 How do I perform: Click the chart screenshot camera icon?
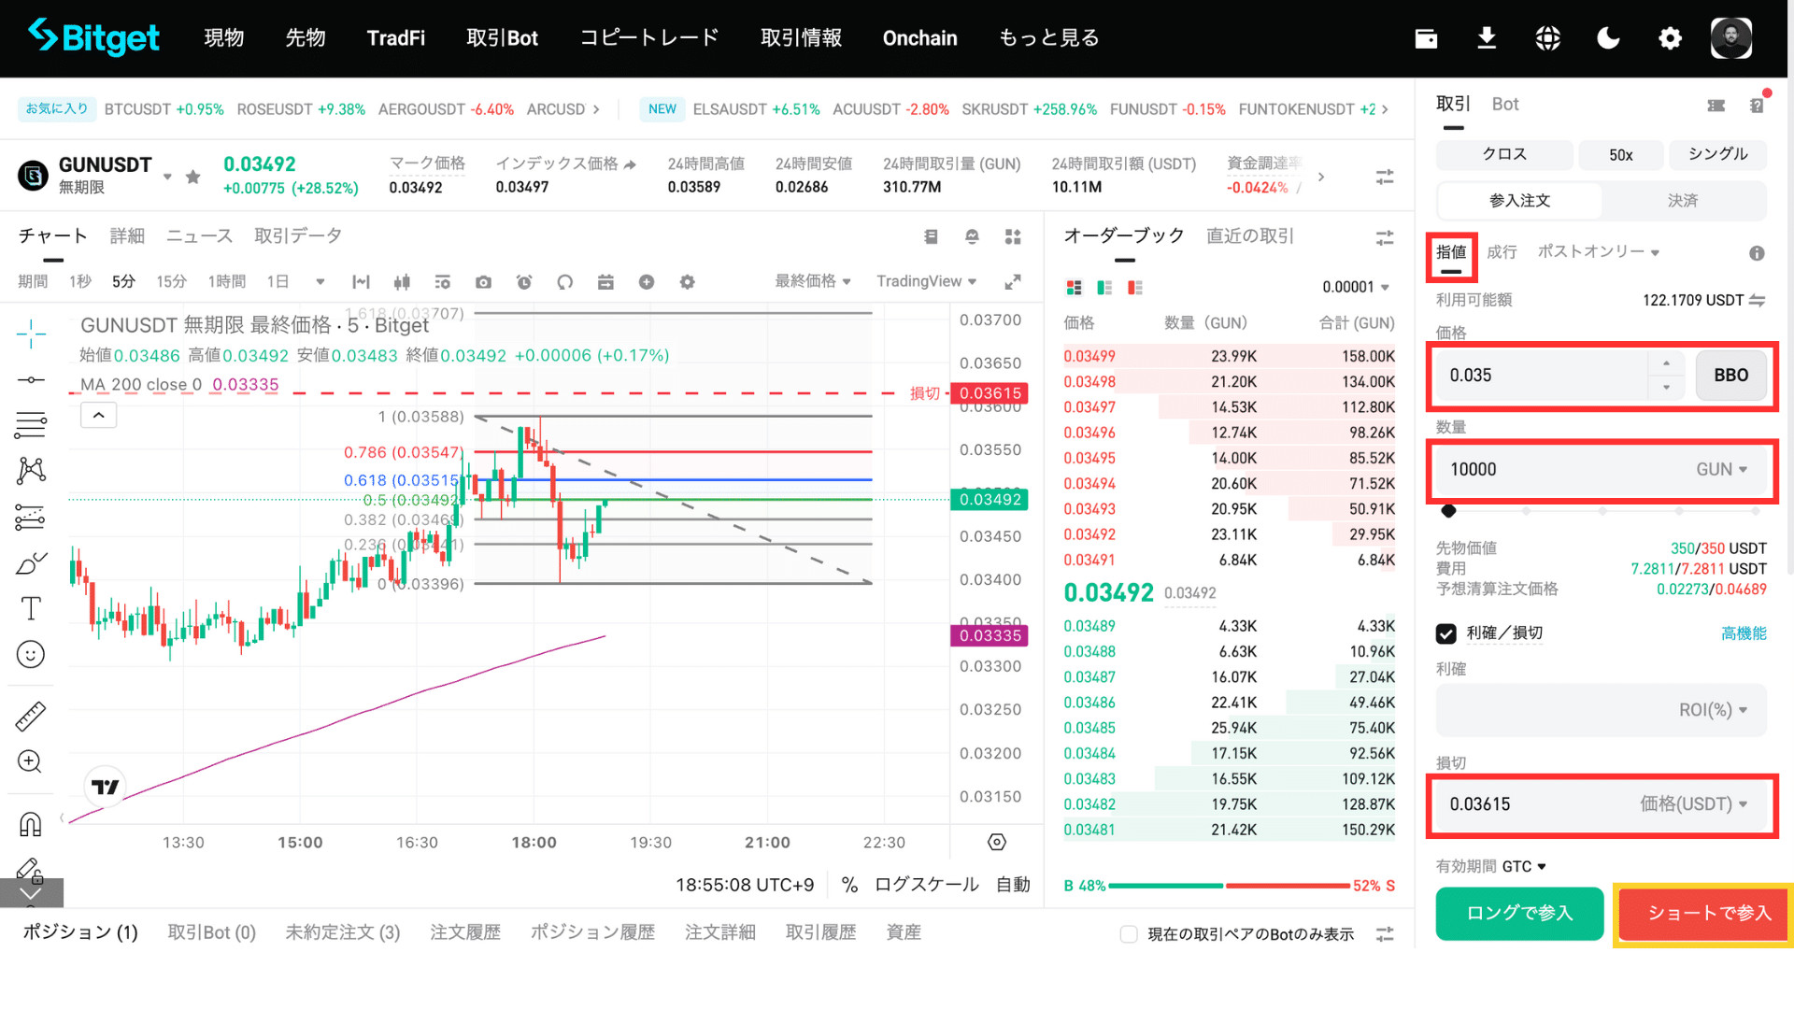click(x=483, y=282)
